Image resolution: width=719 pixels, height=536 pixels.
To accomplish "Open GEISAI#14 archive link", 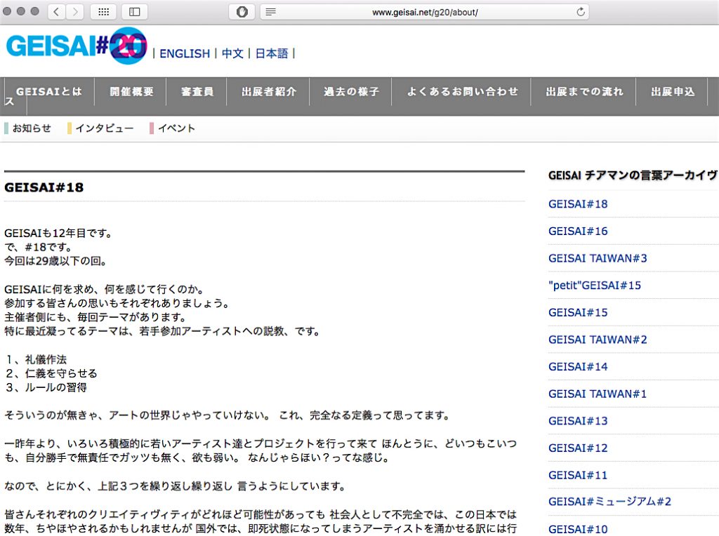I will point(578,366).
